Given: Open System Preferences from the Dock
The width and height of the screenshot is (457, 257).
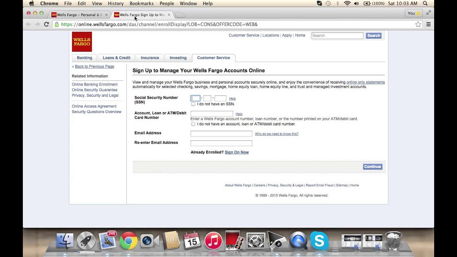Looking at the screenshot, I should [x=256, y=241].
